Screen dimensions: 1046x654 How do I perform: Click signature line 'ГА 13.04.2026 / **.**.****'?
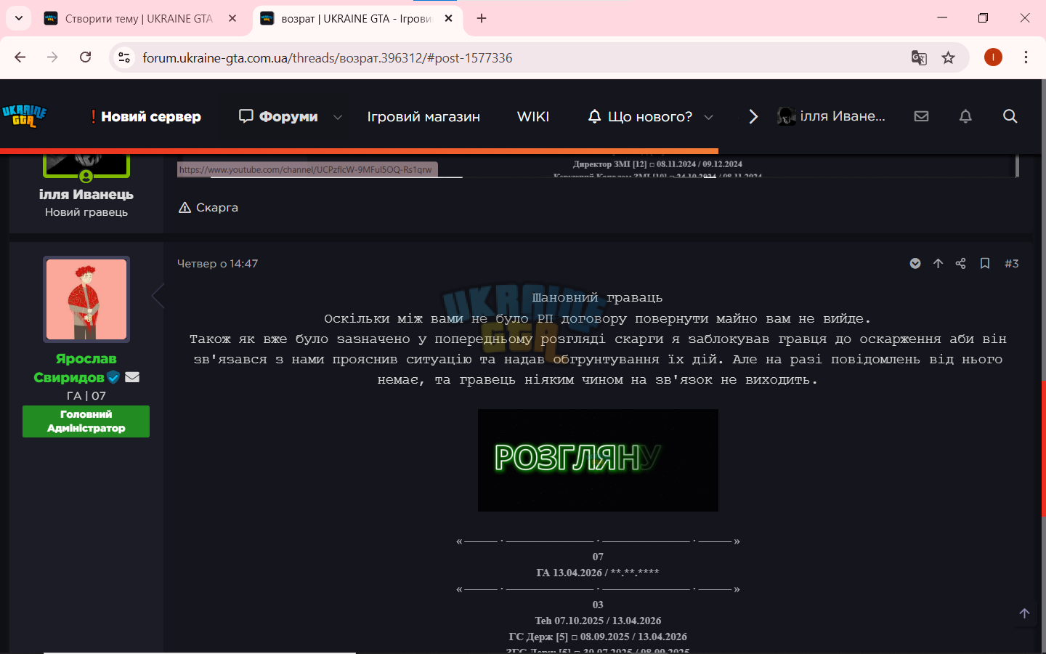(x=598, y=573)
